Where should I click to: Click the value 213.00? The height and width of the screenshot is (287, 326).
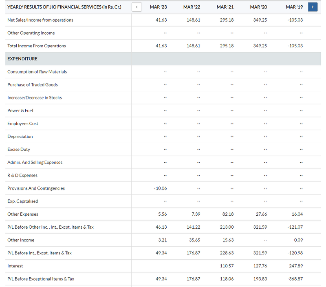[x=227, y=227]
